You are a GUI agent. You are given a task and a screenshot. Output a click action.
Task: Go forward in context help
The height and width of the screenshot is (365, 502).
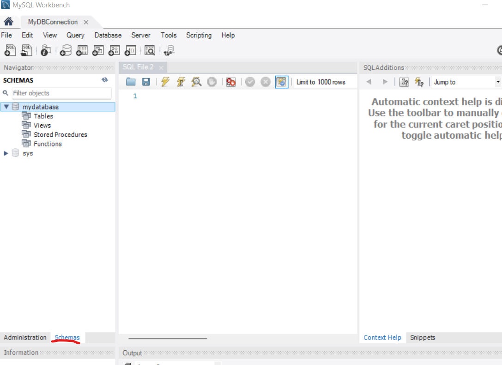(385, 82)
